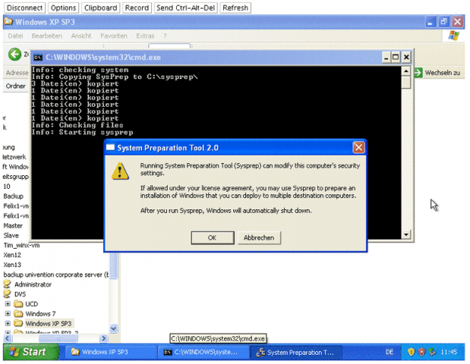
Task: Select the Administrator tree item
Action: pos(33,284)
